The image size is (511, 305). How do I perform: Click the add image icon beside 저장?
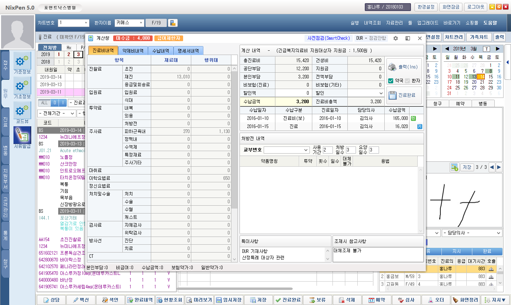pos(454,167)
